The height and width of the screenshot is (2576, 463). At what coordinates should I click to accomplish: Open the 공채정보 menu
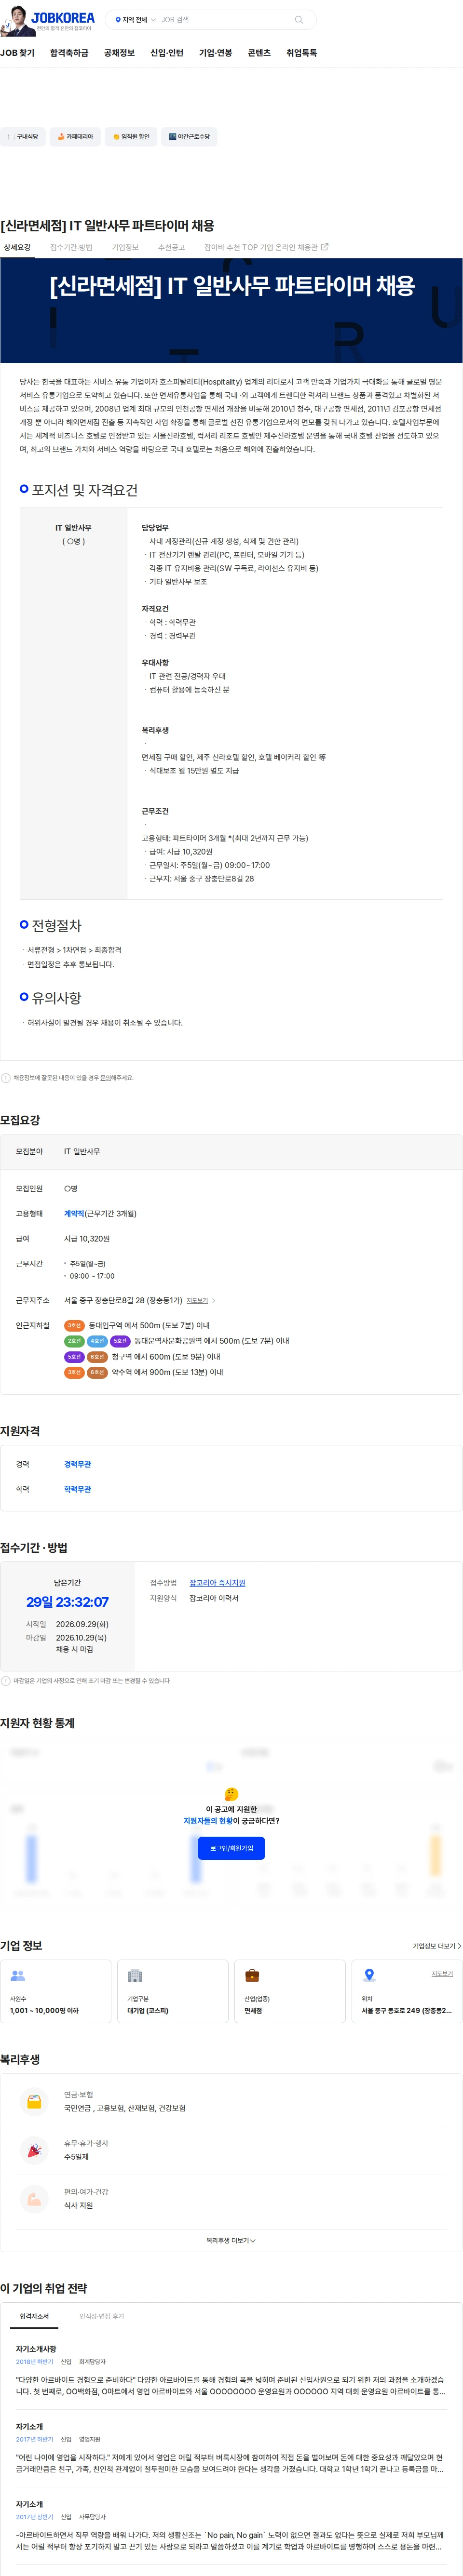(x=119, y=53)
